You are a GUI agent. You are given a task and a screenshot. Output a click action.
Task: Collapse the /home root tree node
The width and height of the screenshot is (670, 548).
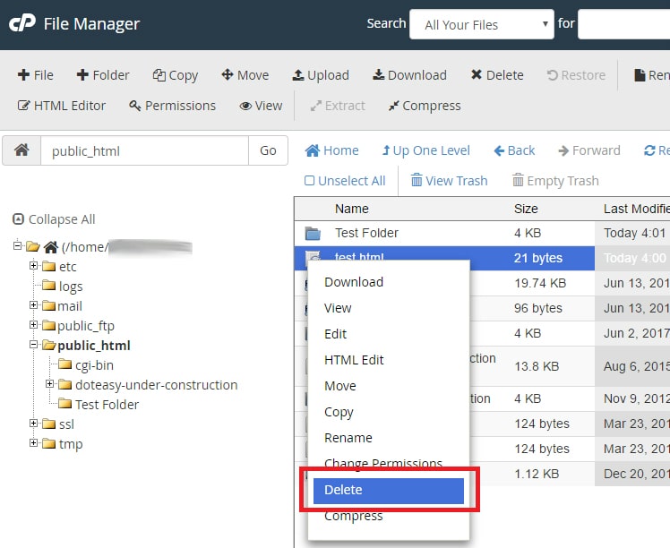[17, 245]
